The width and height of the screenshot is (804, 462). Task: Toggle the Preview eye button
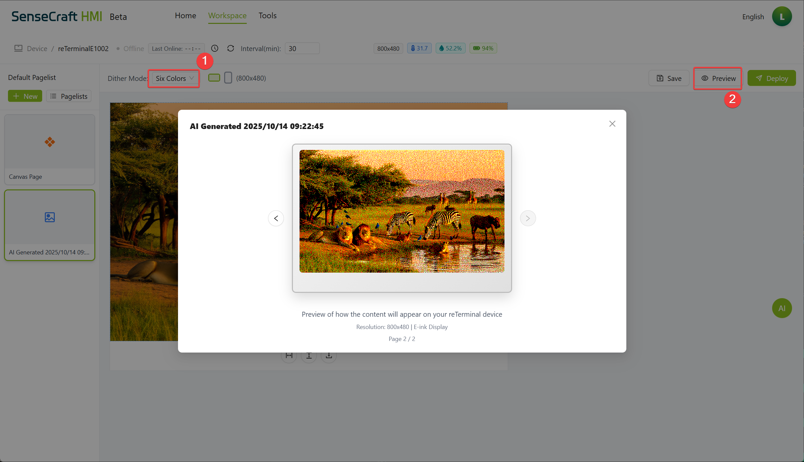tap(718, 78)
